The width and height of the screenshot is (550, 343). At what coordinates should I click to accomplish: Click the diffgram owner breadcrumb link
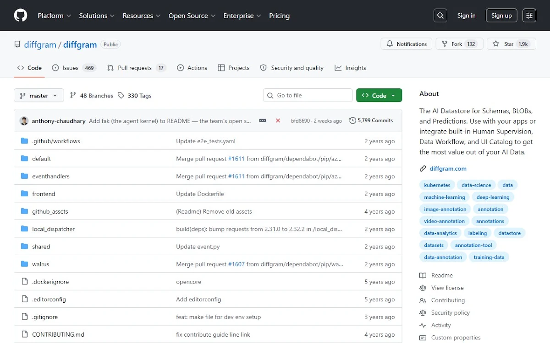click(x=40, y=45)
